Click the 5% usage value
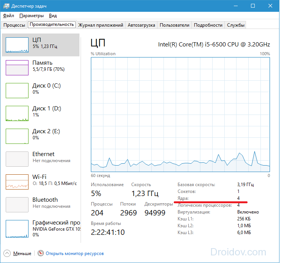Viewport: 281px width, 263px height. 96,193
